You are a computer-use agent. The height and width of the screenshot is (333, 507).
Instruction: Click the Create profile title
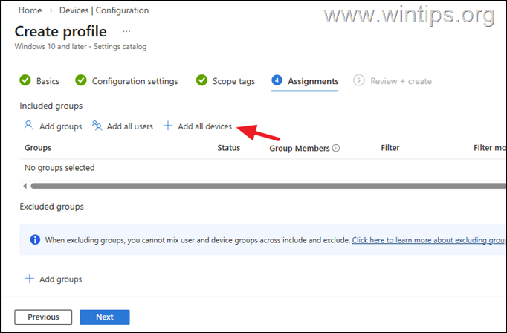pyautogui.click(x=61, y=32)
